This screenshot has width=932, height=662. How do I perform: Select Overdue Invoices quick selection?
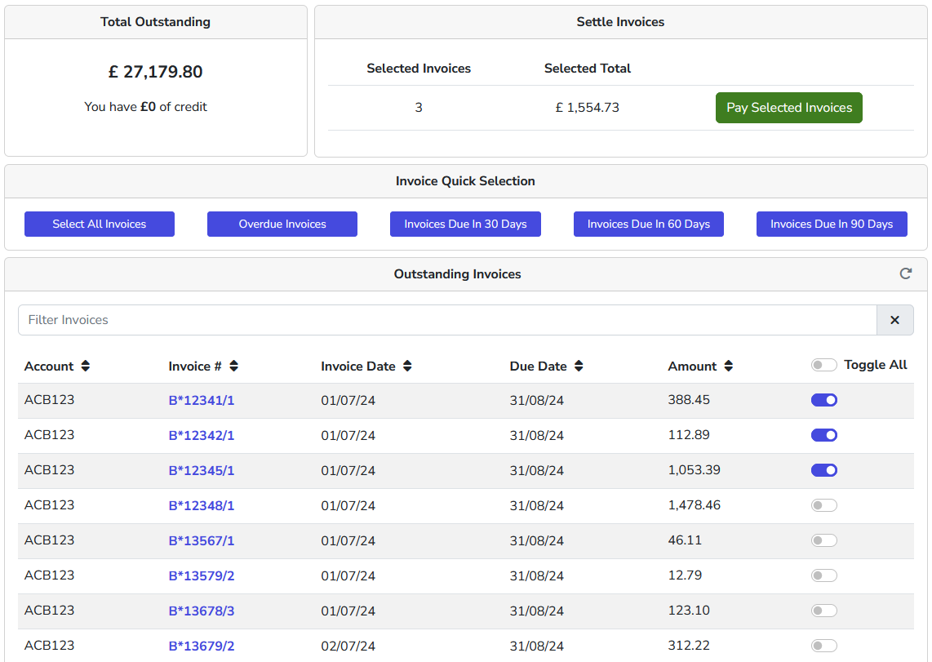pyautogui.click(x=282, y=224)
